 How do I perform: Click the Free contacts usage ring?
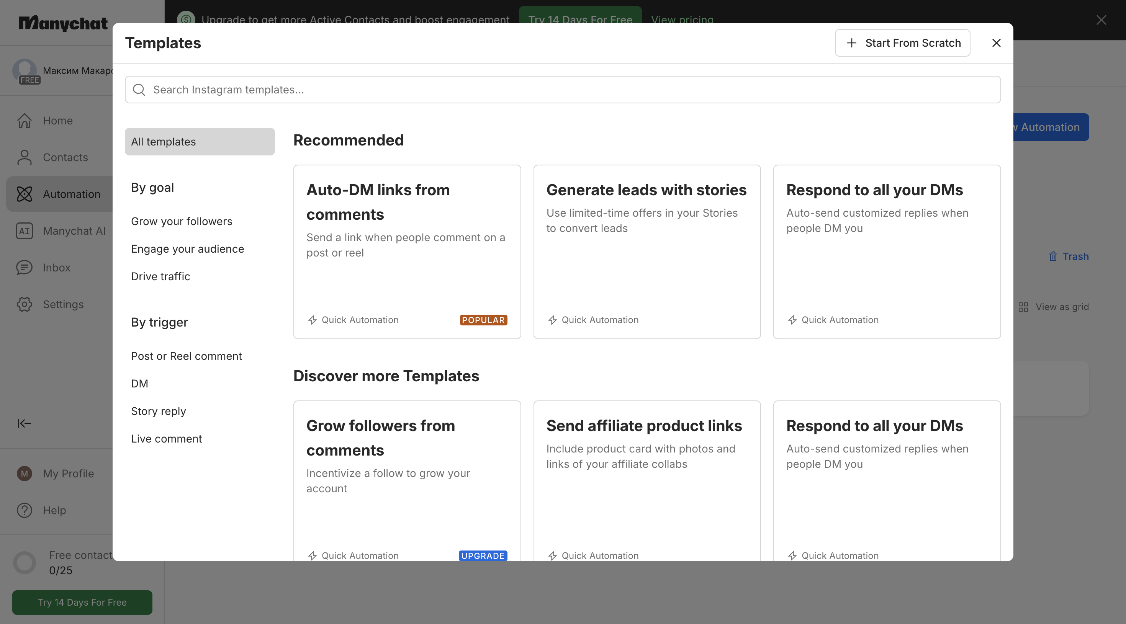(25, 563)
